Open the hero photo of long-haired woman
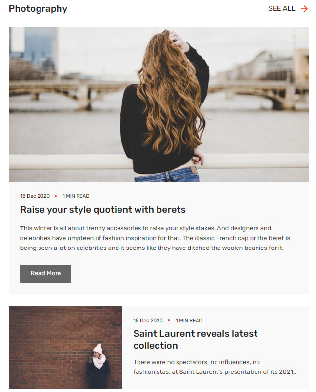Viewport: 316px width, 392px height. 159,104
